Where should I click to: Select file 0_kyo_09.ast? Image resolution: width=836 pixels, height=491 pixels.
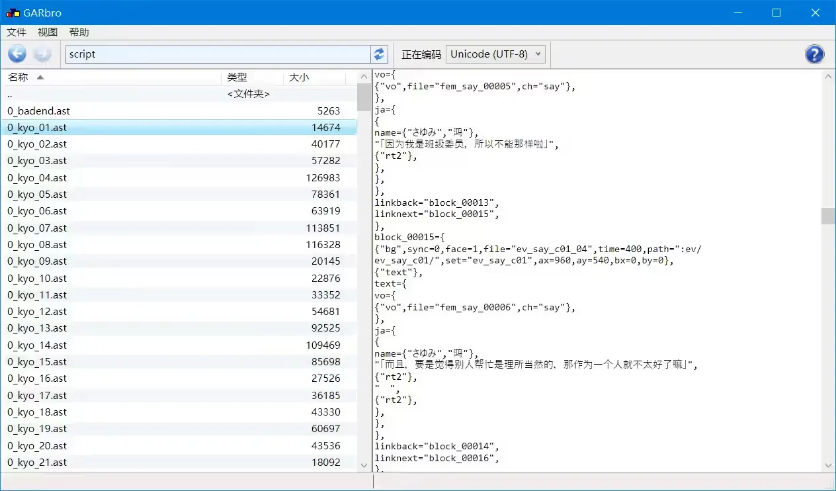[179, 261]
